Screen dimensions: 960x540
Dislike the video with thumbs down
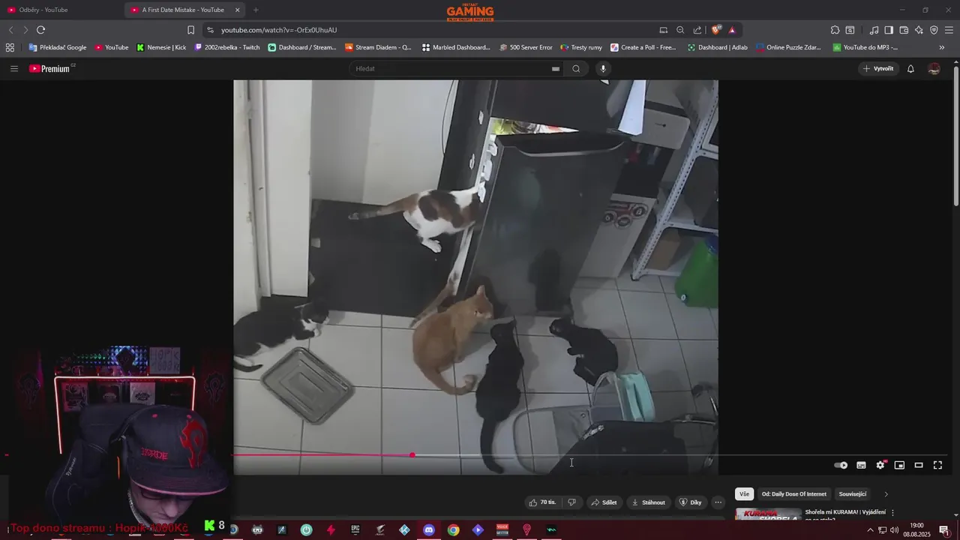click(x=571, y=502)
